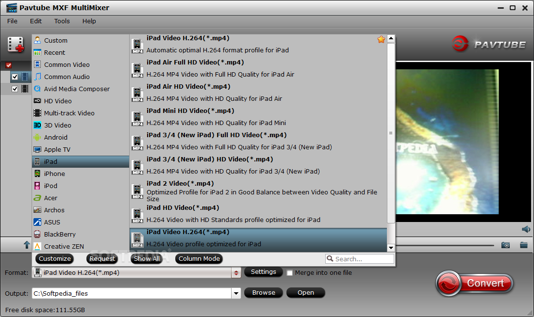534x317 pixels.
Task: Select the Creative ZEN category
Action: (x=81, y=247)
